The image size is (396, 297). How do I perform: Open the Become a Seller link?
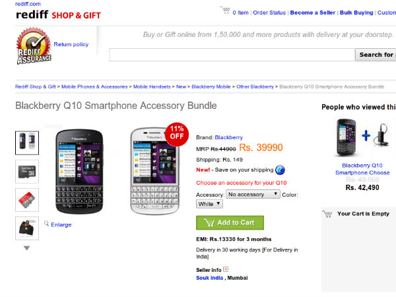[313, 13]
